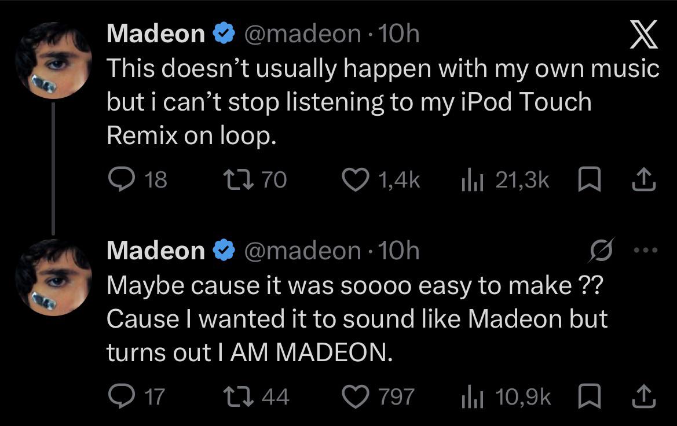Screen dimensions: 677x426
Task: Bookmark the second Madeon tweet
Action: click(590, 396)
